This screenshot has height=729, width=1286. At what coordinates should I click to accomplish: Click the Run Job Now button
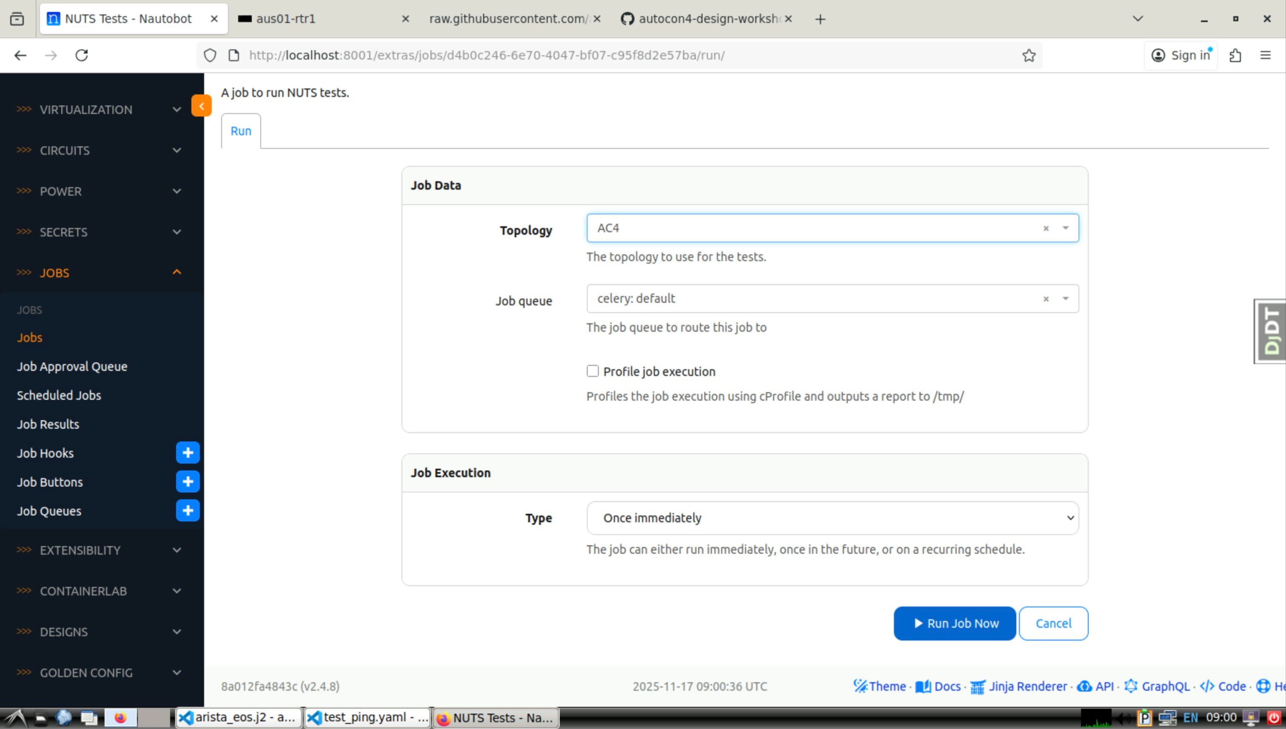click(x=955, y=624)
